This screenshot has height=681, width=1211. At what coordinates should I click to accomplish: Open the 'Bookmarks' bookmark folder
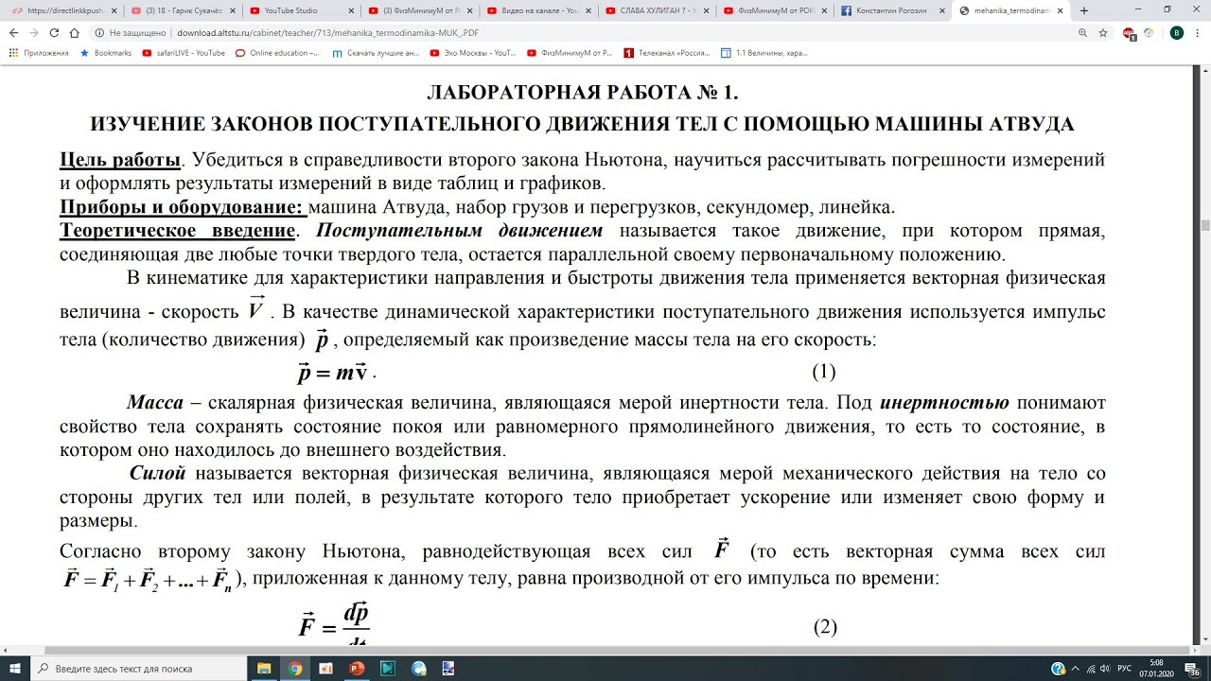pyautogui.click(x=106, y=53)
